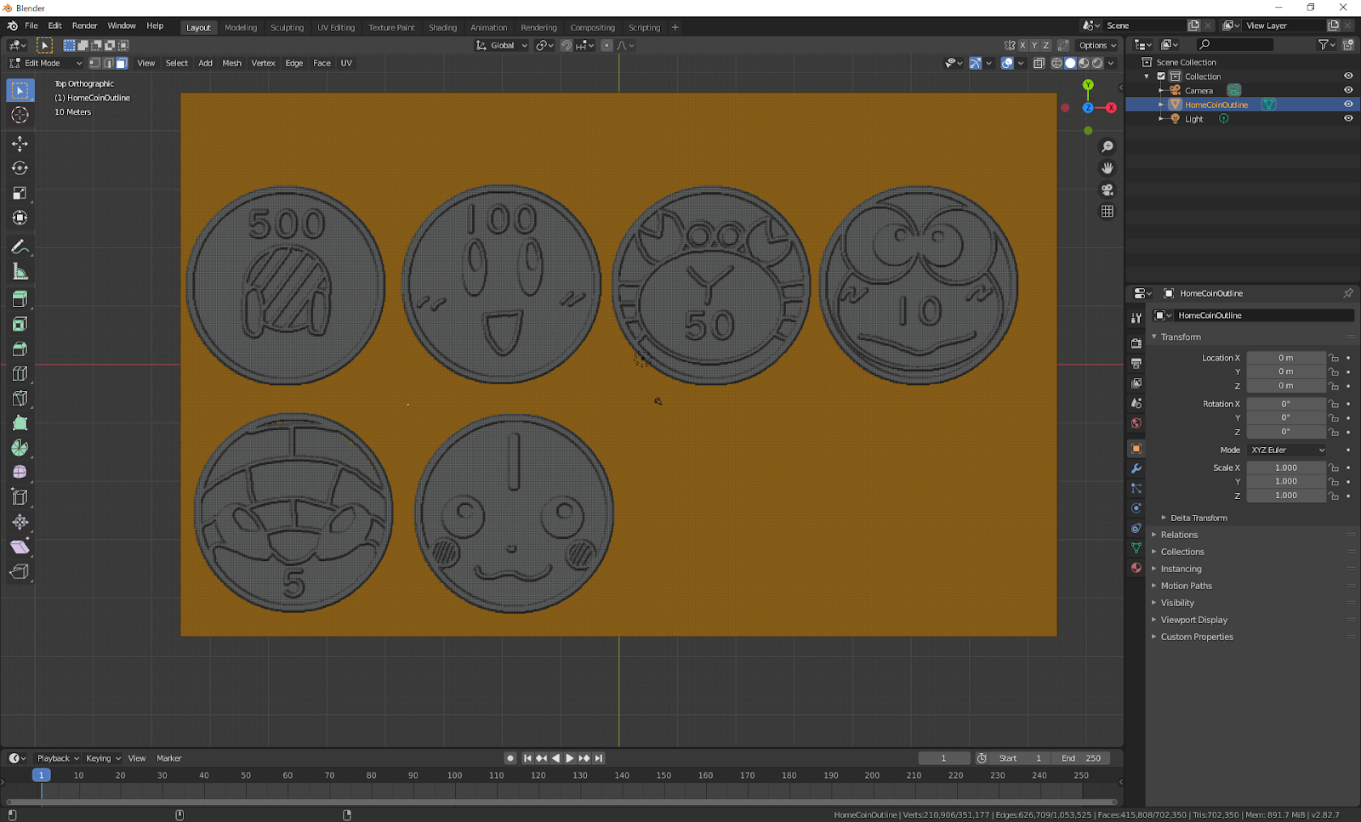Switch to vertex select mode
This screenshot has height=822, width=1361.
coord(94,63)
